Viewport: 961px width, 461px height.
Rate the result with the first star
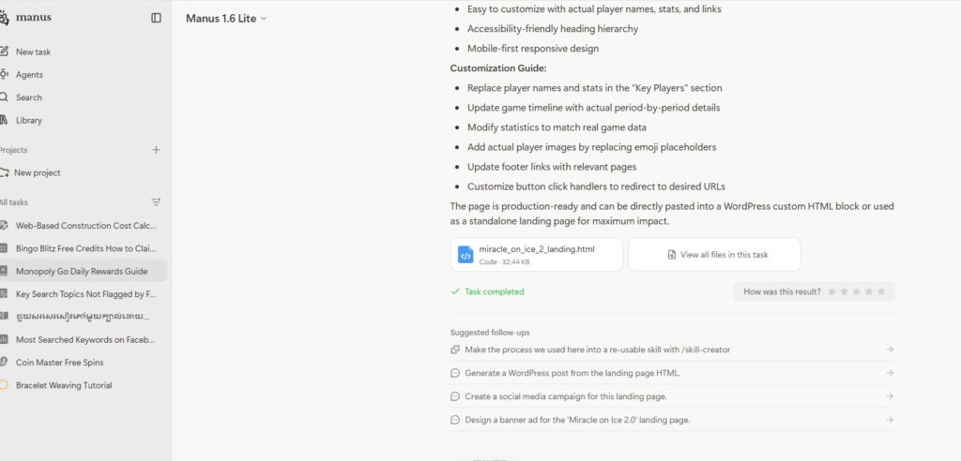(x=831, y=292)
